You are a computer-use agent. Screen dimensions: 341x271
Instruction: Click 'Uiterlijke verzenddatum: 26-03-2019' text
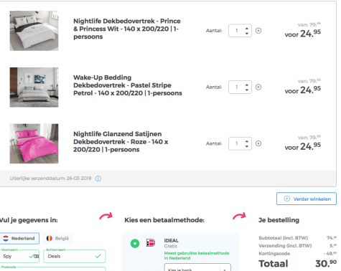pyautogui.click(x=50, y=179)
